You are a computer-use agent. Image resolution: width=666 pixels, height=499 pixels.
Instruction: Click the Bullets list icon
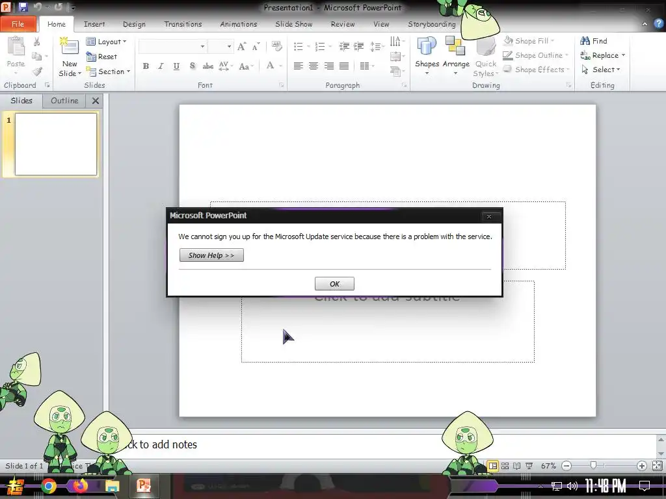(298, 46)
